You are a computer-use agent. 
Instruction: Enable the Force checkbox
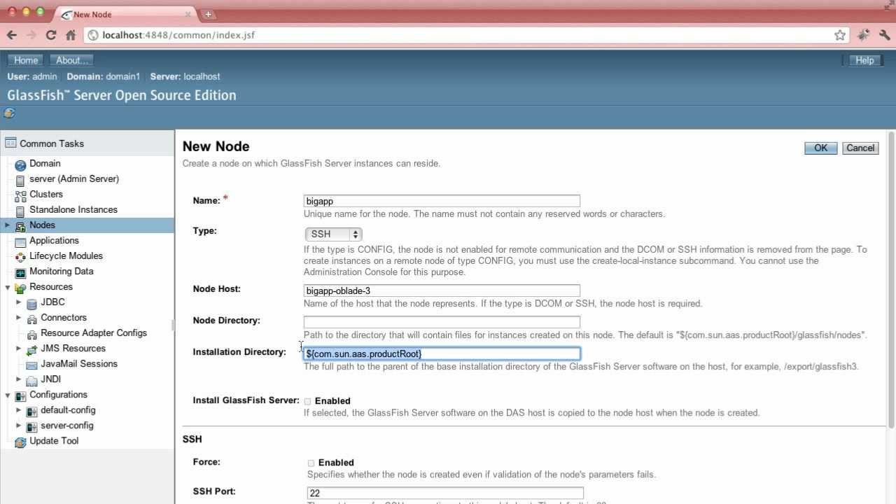point(311,463)
